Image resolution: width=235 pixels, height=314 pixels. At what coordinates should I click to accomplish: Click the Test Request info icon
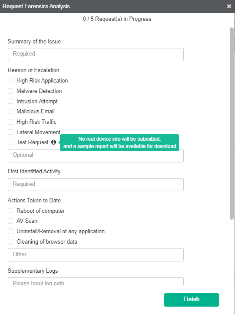click(x=53, y=142)
